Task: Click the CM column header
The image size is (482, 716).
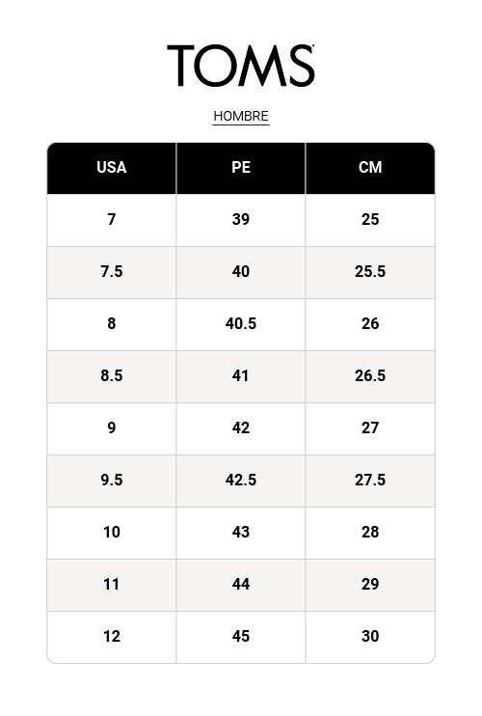Action: point(370,168)
